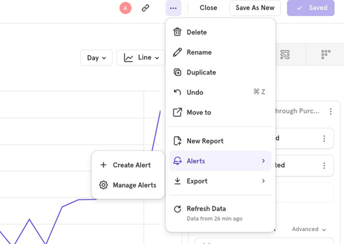
Task: Select Undo from the menu
Action: click(220, 92)
